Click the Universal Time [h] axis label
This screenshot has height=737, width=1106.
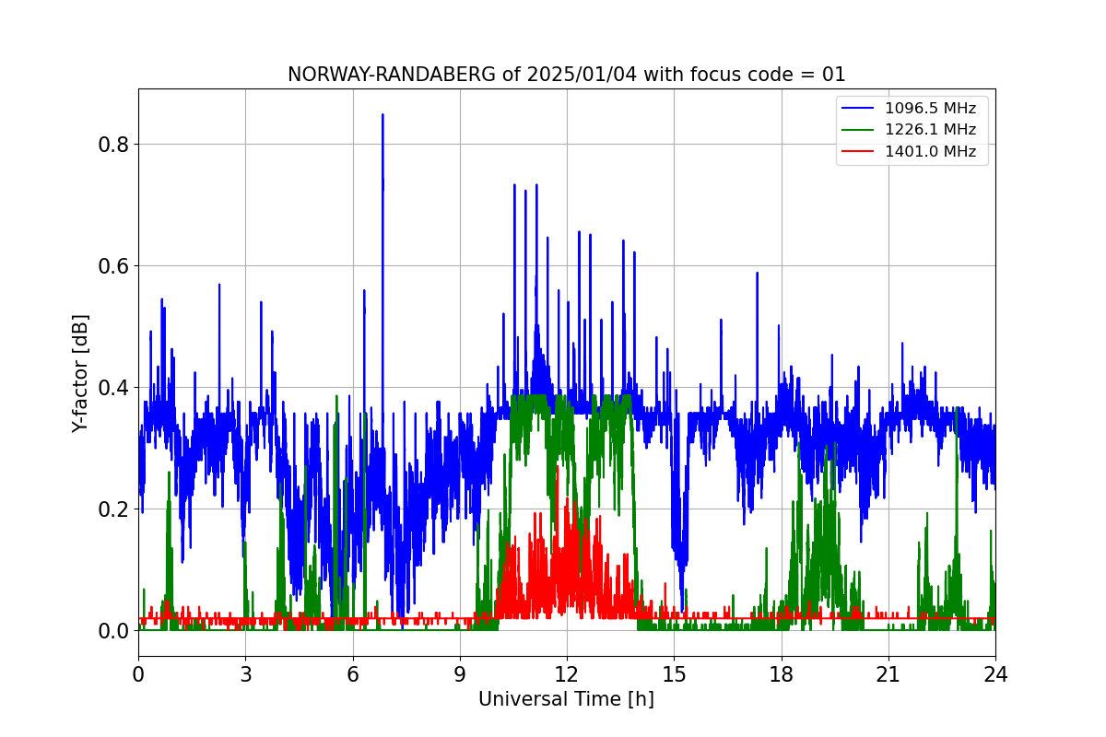(566, 700)
